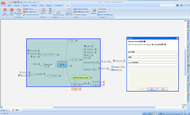Open the Quick Access Toolbar customize arrow
Screen dimensions: 190x115
point(39,2)
